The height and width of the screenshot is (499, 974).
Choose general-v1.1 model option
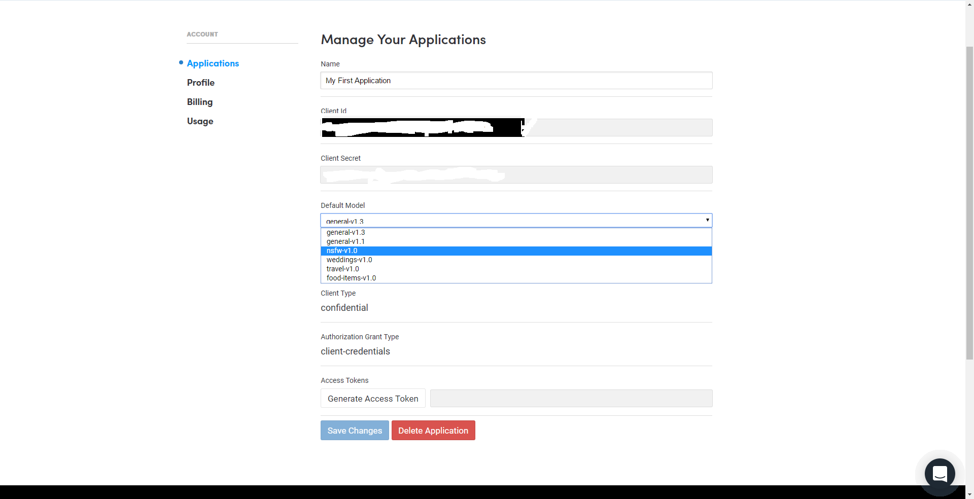coord(345,242)
